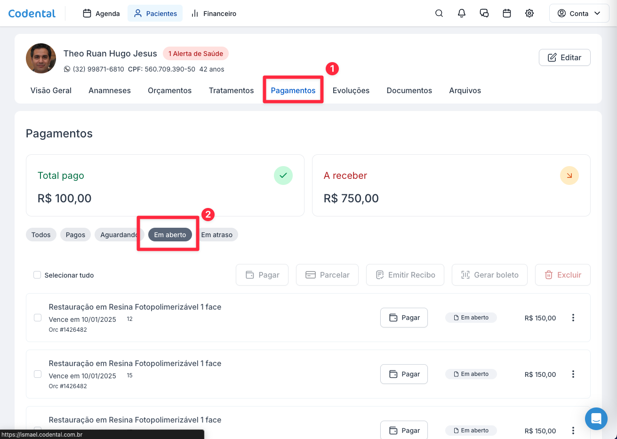Open the support chat bubble
Viewport: 617px width, 439px height.
596,418
